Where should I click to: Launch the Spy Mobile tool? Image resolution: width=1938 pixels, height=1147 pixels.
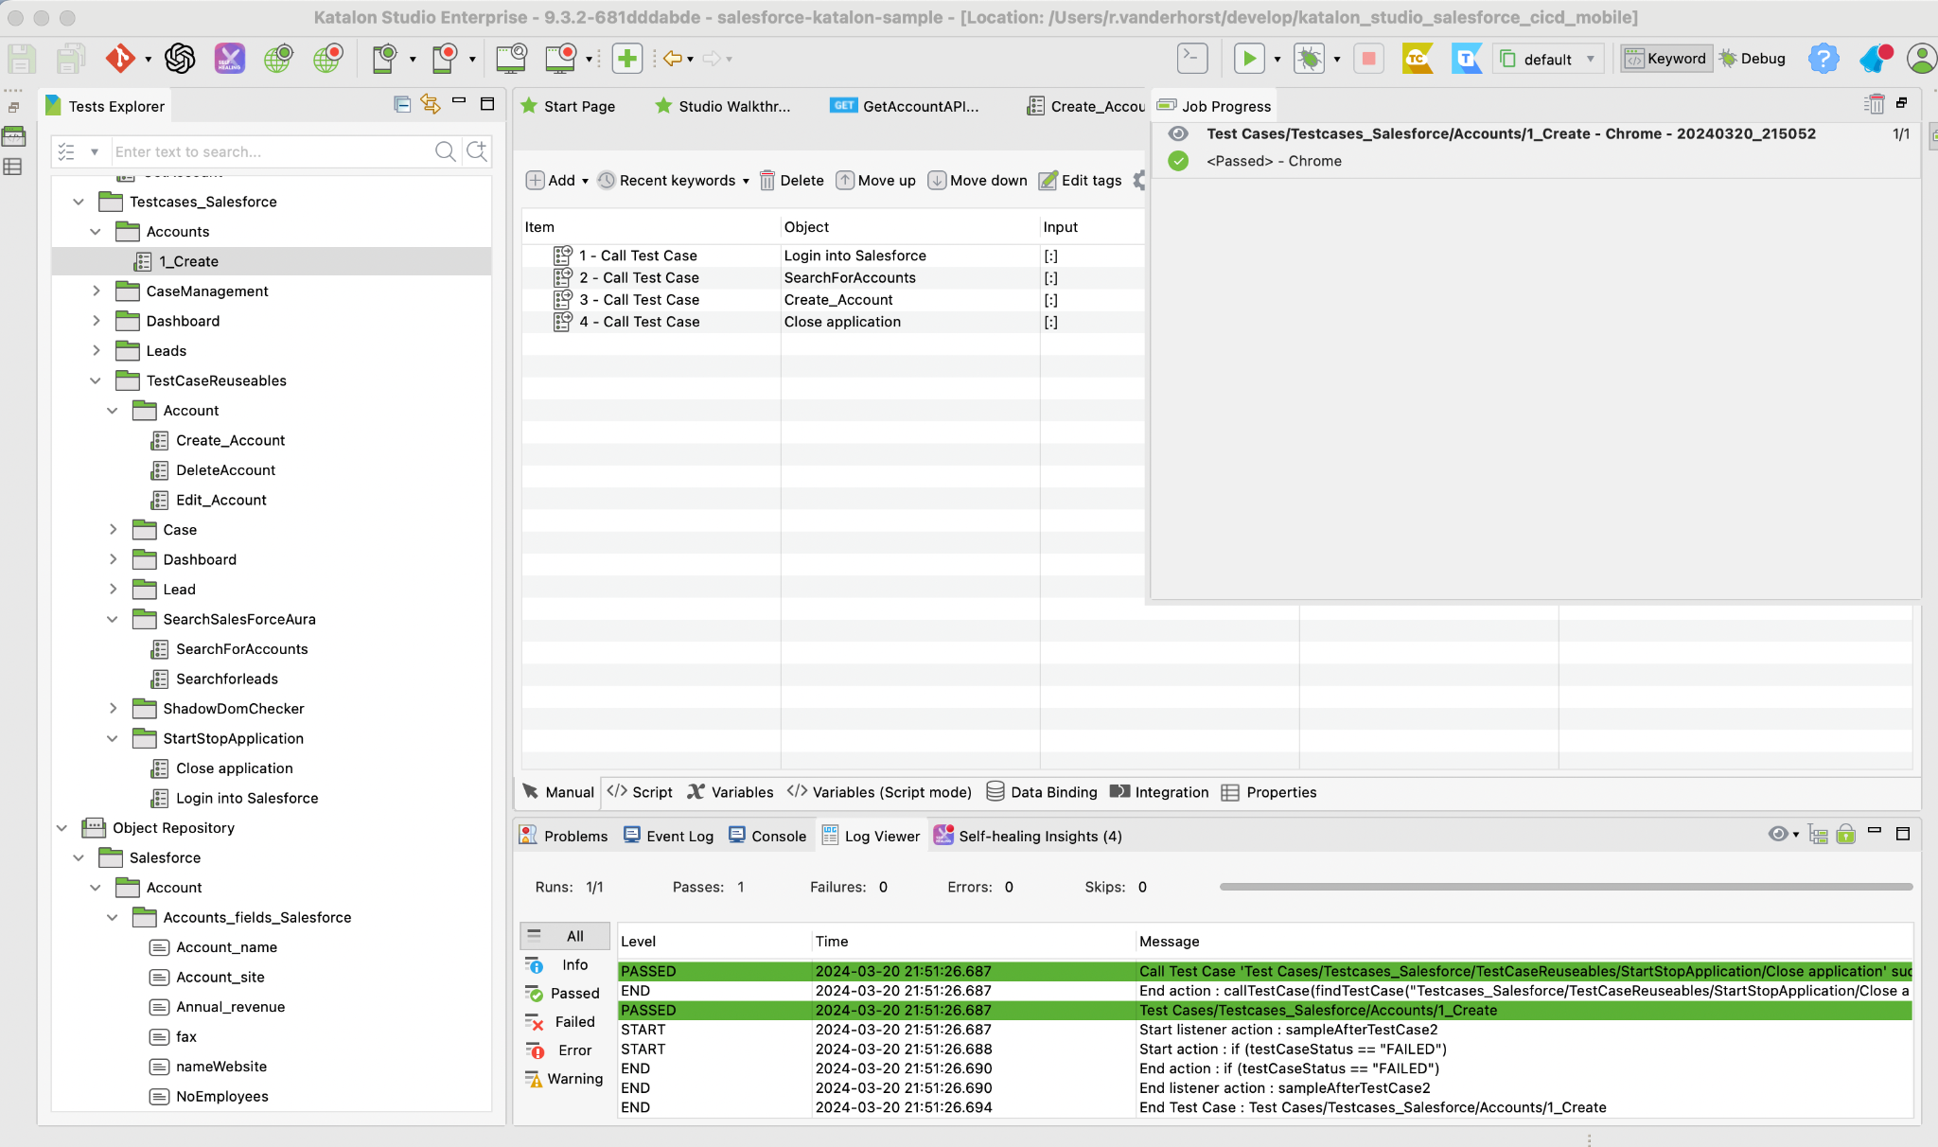(384, 59)
